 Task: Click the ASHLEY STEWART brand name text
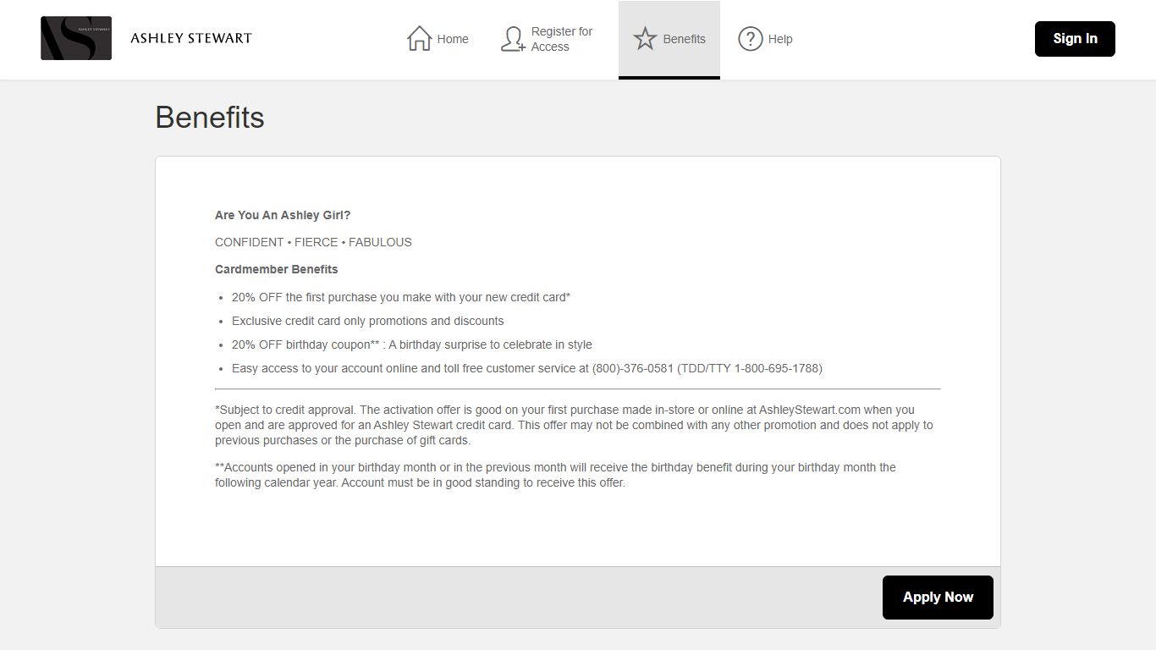click(191, 38)
